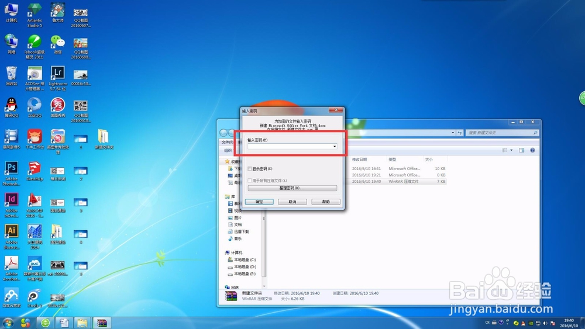Select the Adobe Acrobat desktop icon

pos(11,268)
